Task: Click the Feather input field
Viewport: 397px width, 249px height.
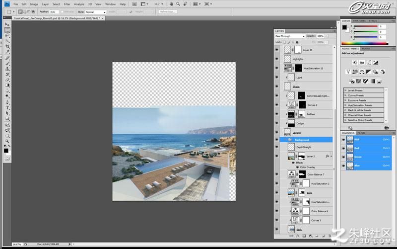Action: point(54,12)
